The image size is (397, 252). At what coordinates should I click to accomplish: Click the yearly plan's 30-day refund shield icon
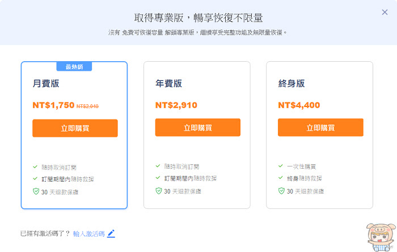[159, 191]
